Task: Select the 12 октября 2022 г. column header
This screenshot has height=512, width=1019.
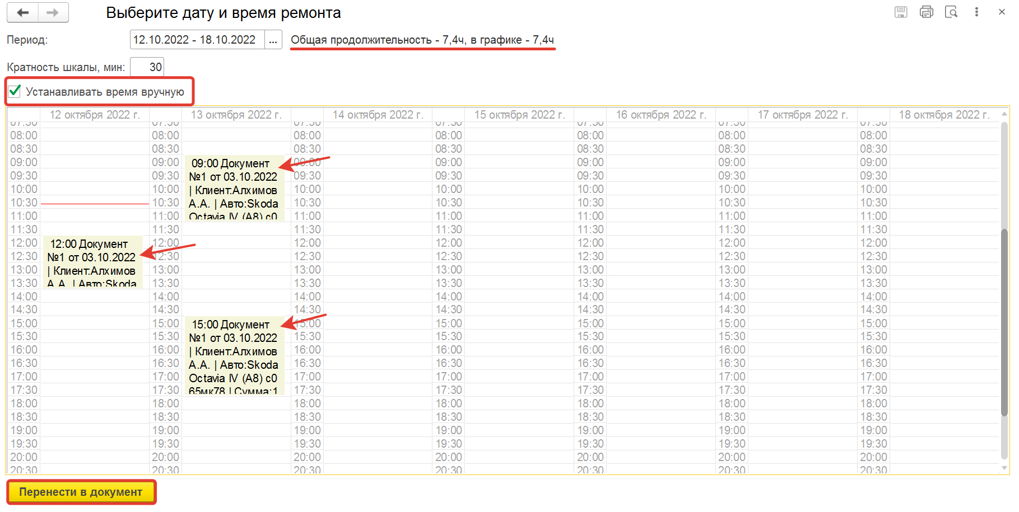Action: [95, 115]
